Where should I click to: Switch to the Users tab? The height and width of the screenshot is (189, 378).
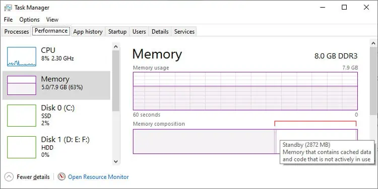pyautogui.click(x=139, y=32)
